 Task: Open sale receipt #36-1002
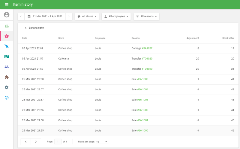coord(143,110)
